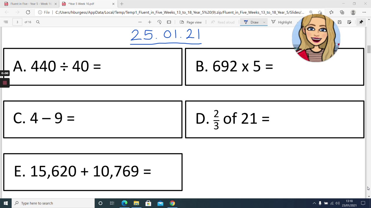371x208 pixels.
Task: Go back in browser history
Action: point(7,12)
